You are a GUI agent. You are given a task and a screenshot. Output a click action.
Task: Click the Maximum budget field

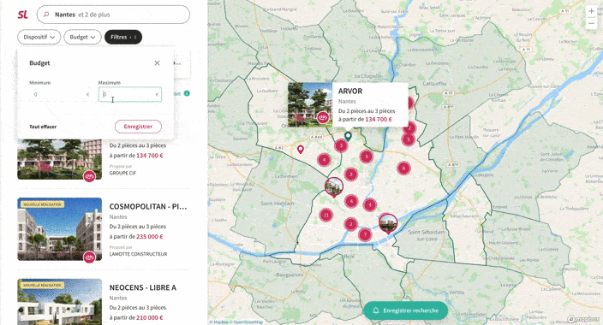pos(130,94)
